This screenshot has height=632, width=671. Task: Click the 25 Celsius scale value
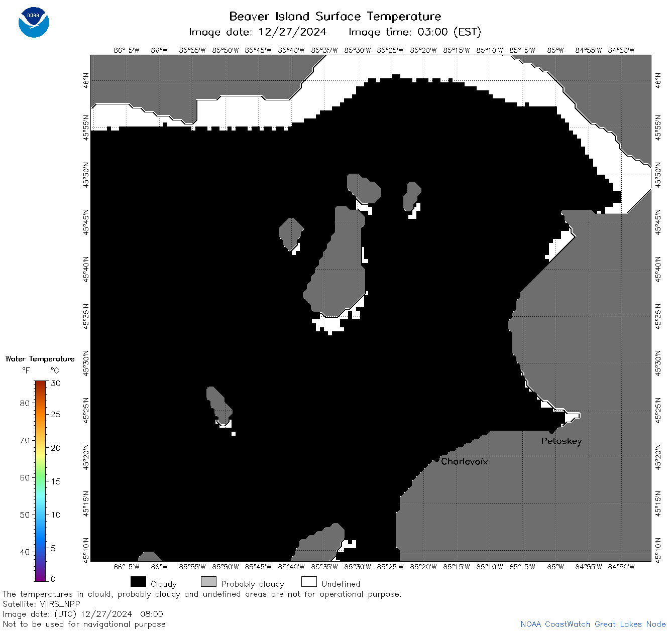pos(56,414)
